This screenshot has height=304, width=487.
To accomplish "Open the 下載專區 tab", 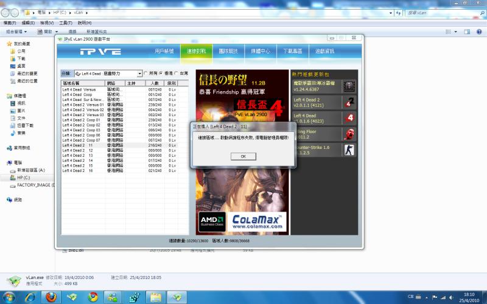I will [x=293, y=51].
